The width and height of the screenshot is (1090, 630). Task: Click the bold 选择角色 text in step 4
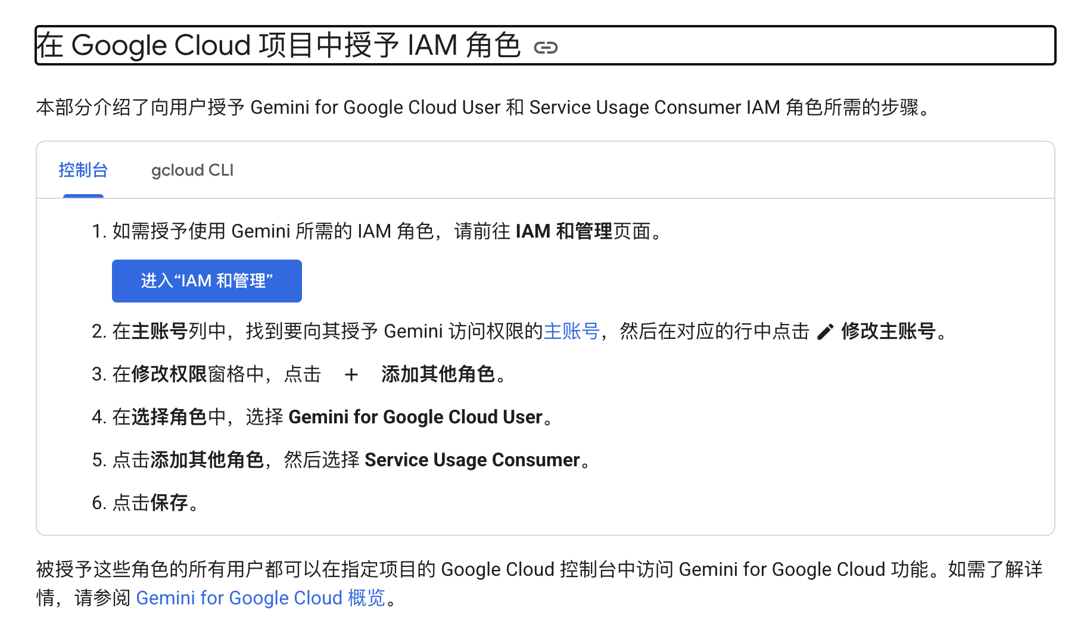tap(169, 417)
